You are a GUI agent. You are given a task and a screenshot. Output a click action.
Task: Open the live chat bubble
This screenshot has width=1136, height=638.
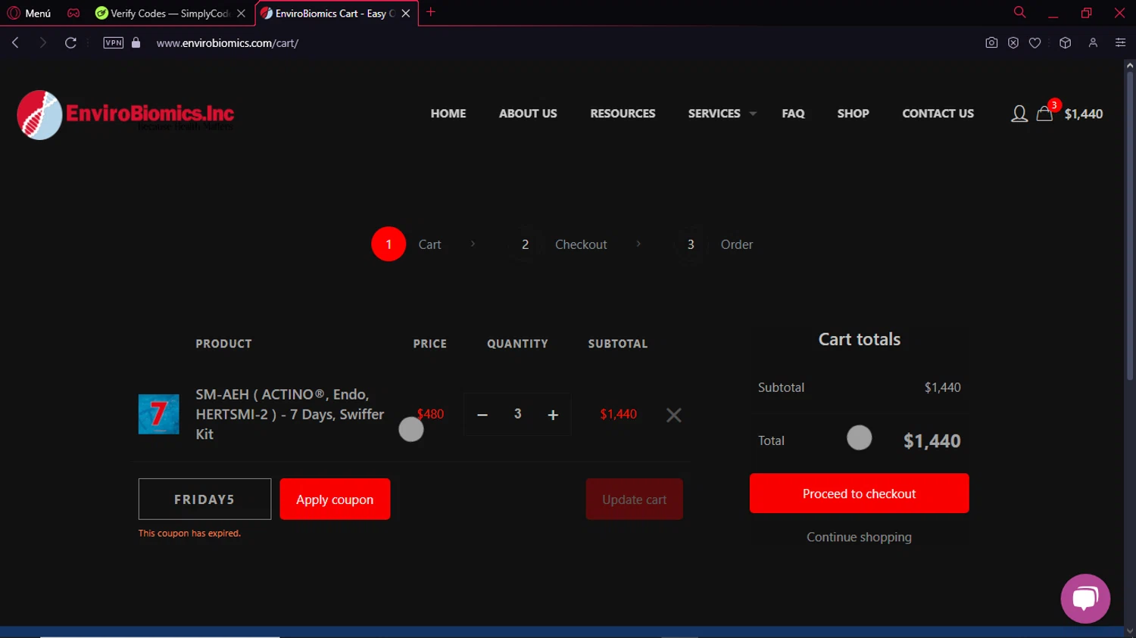click(1085, 599)
